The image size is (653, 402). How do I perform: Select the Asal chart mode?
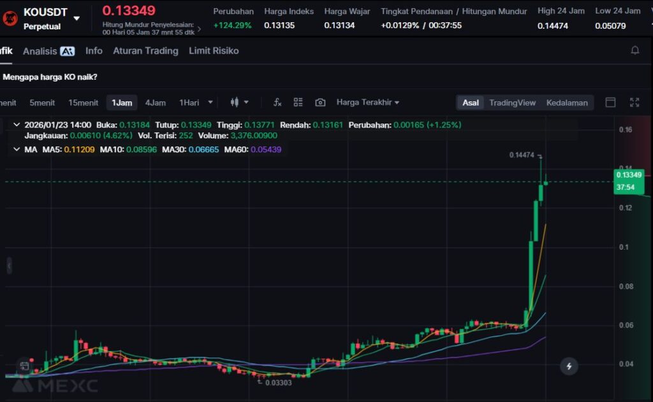471,103
